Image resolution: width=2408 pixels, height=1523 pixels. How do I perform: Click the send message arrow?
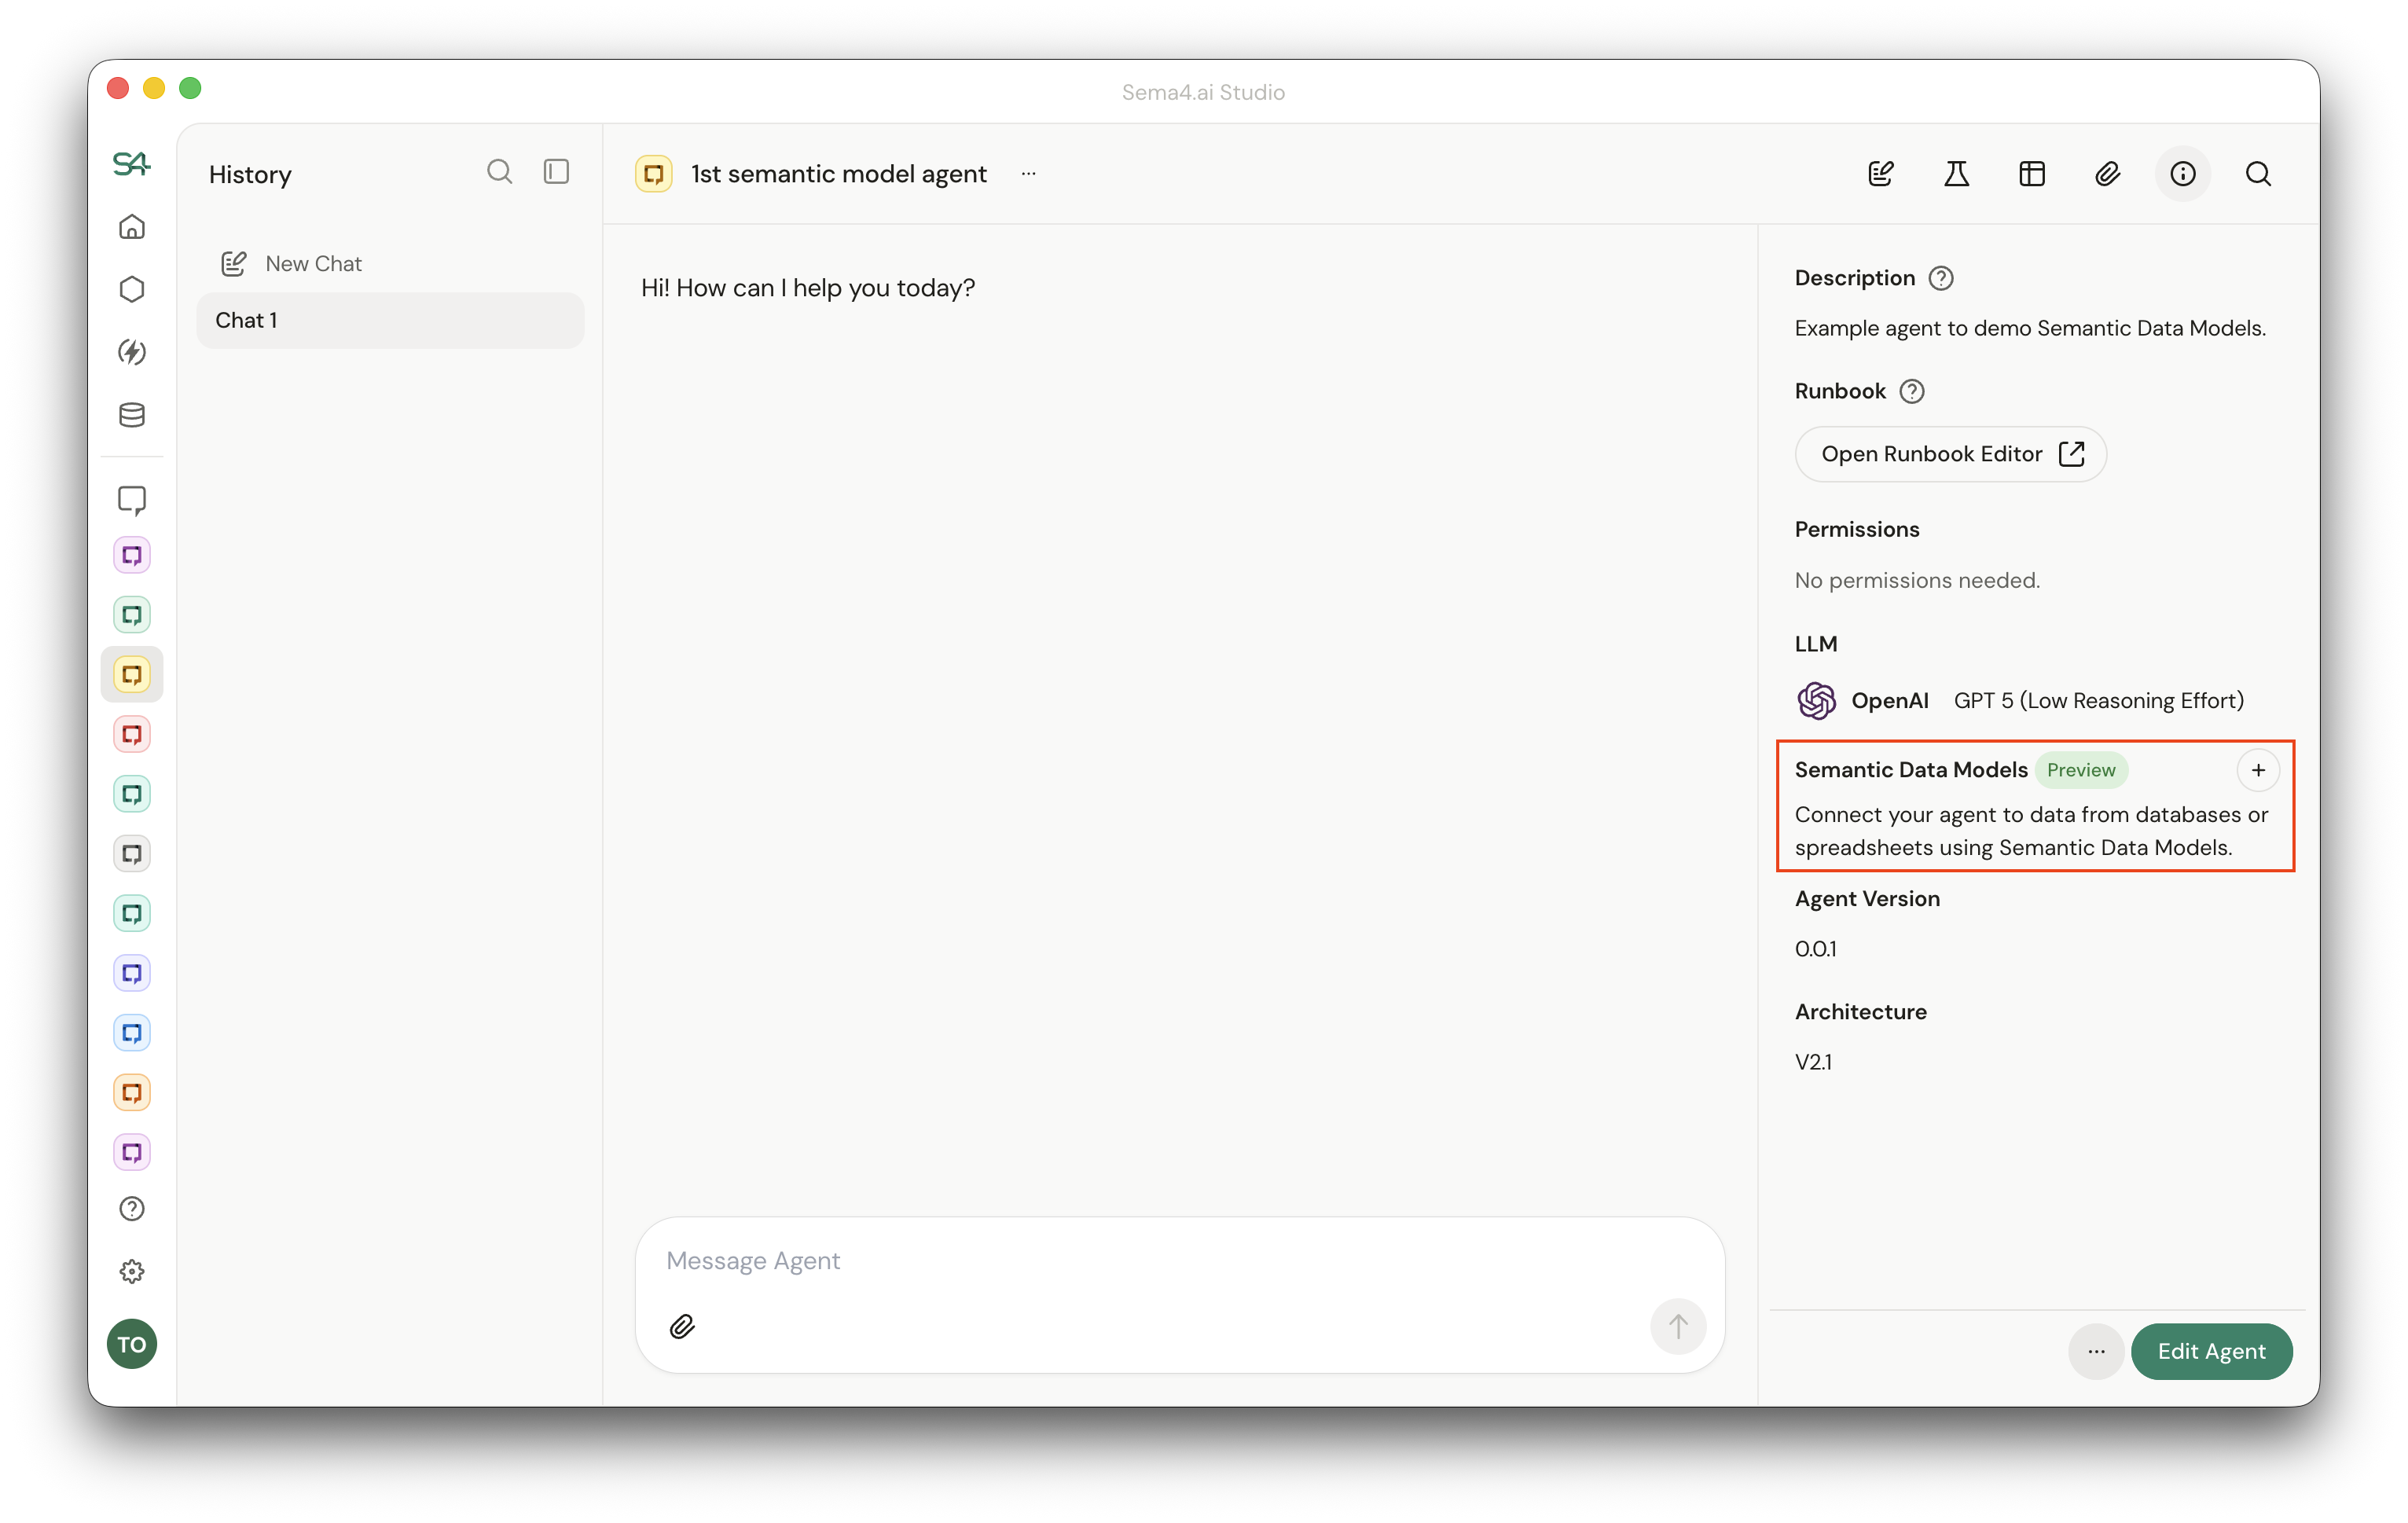click(1677, 1326)
